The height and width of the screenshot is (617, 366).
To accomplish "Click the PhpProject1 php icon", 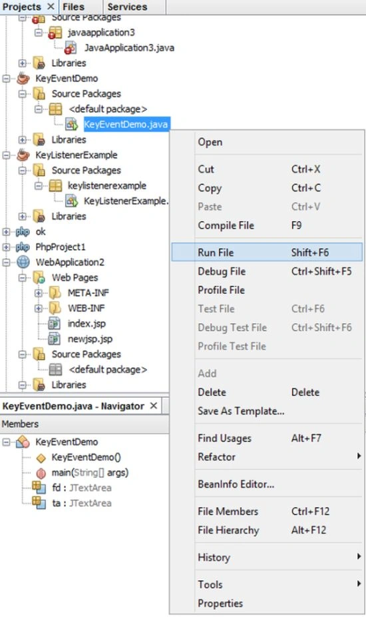I will 23,247.
